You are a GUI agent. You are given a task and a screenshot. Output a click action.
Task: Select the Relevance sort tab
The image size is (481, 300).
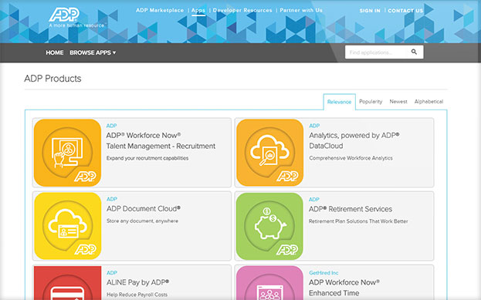[339, 102]
